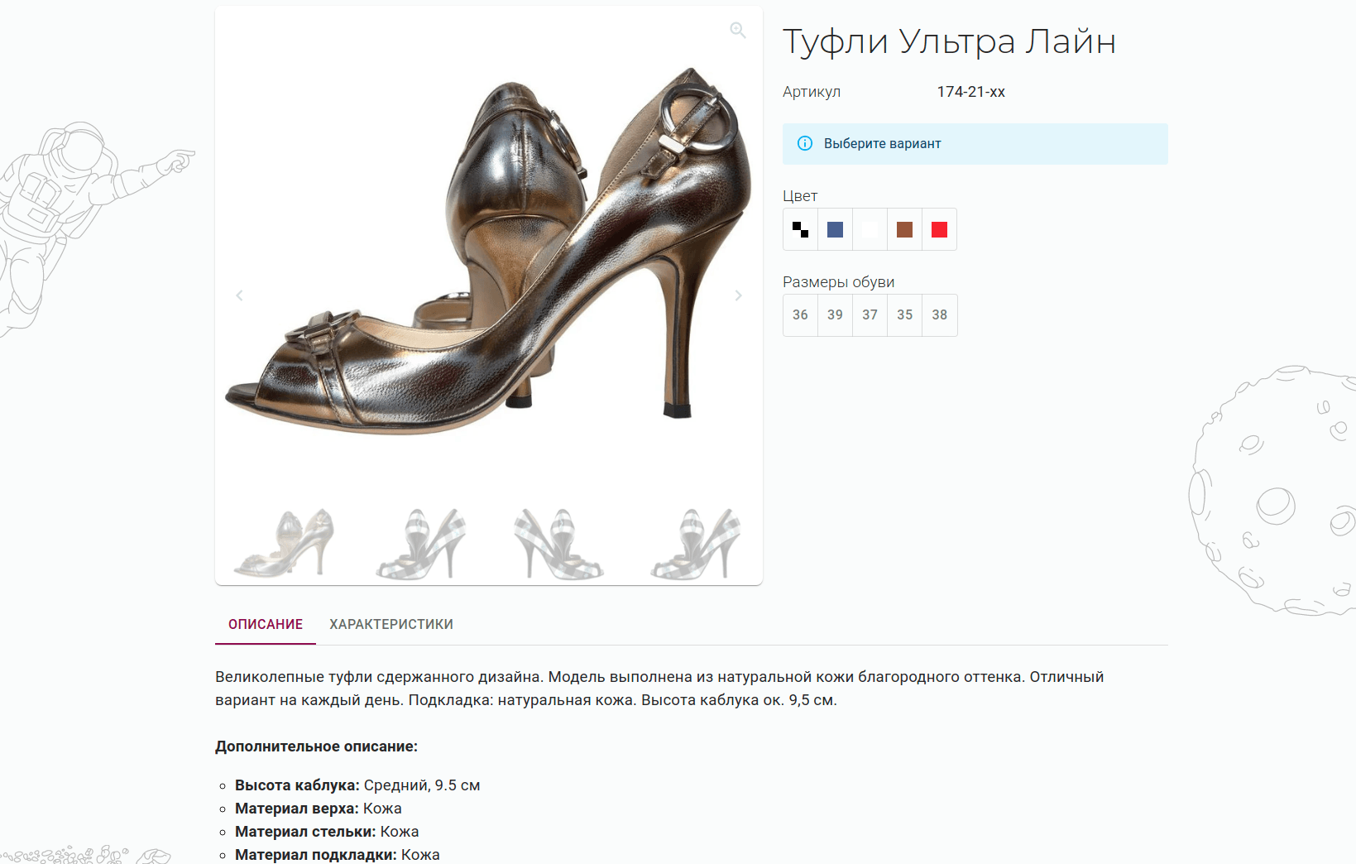The height and width of the screenshot is (864, 1356).
Task: Select shoe size 35
Action: (x=905, y=315)
